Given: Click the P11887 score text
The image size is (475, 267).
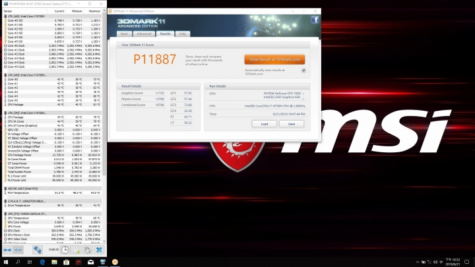Looking at the screenshot, I should (154, 59).
